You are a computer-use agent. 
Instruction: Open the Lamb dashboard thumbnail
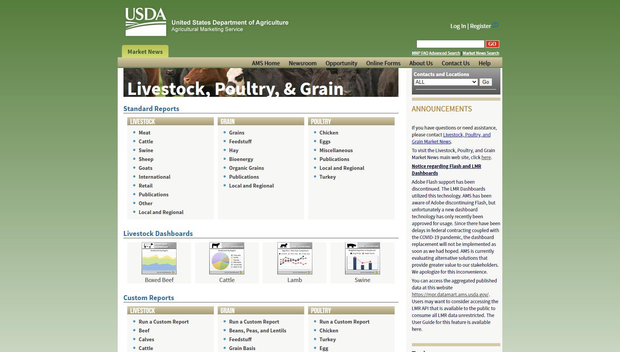(x=295, y=258)
